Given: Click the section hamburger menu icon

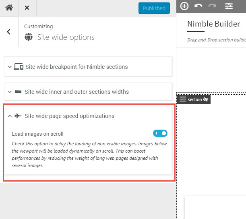Looking at the screenshot, I should pyautogui.click(x=183, y=99).
